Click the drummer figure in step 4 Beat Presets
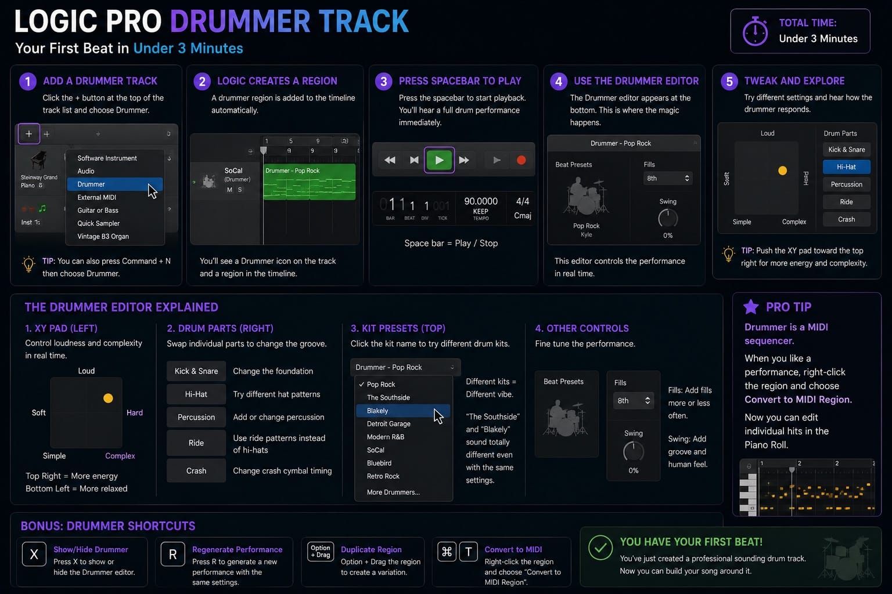Viewport: 892px width, 594px height. click(586, 196)
